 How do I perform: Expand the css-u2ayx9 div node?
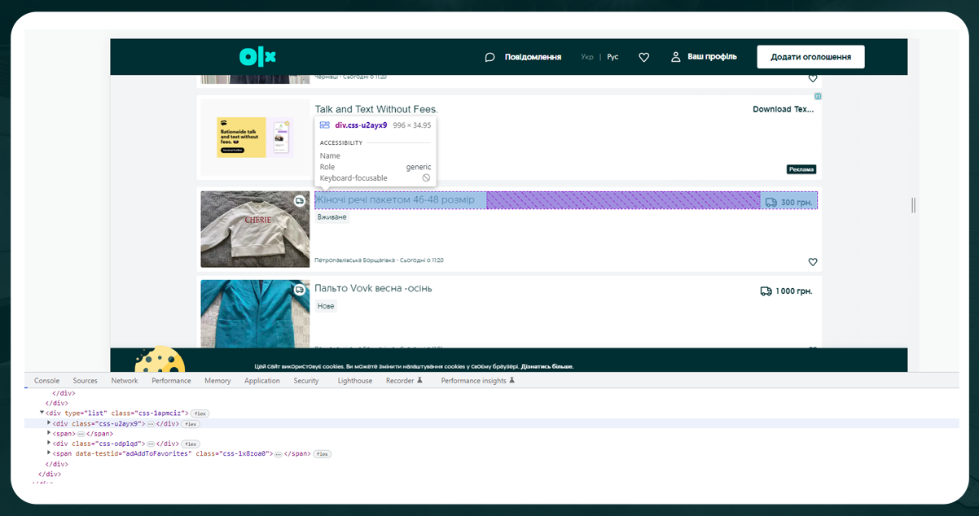tap(48, 423)
